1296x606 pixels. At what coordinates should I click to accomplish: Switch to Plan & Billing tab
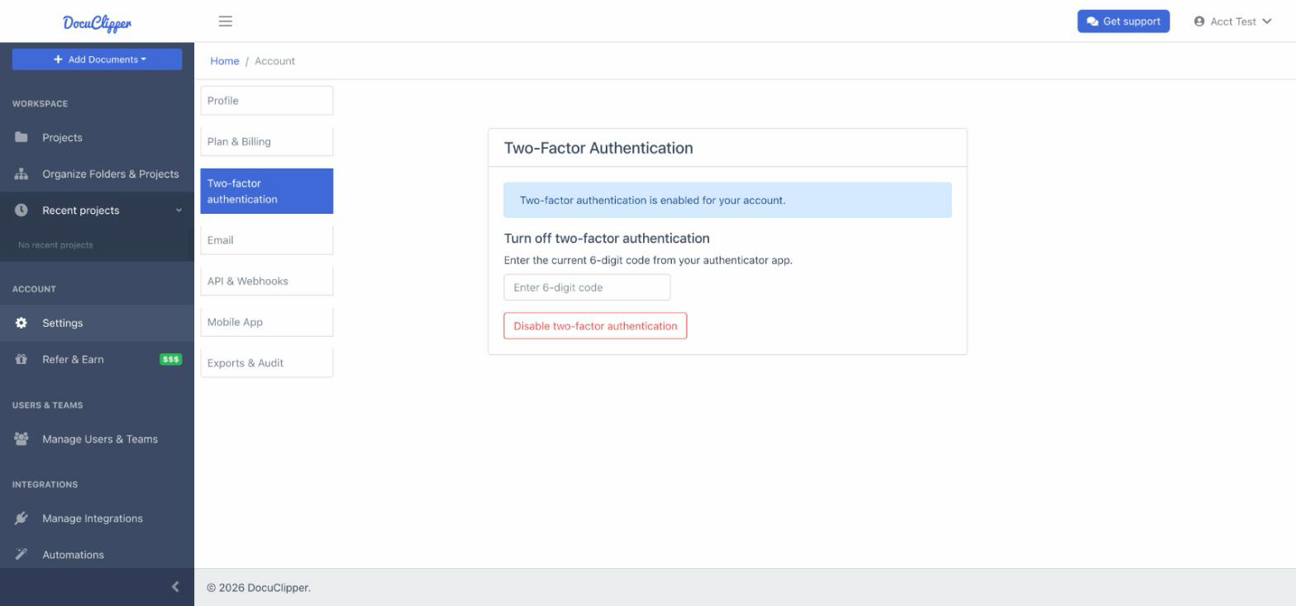click(267, 142)
